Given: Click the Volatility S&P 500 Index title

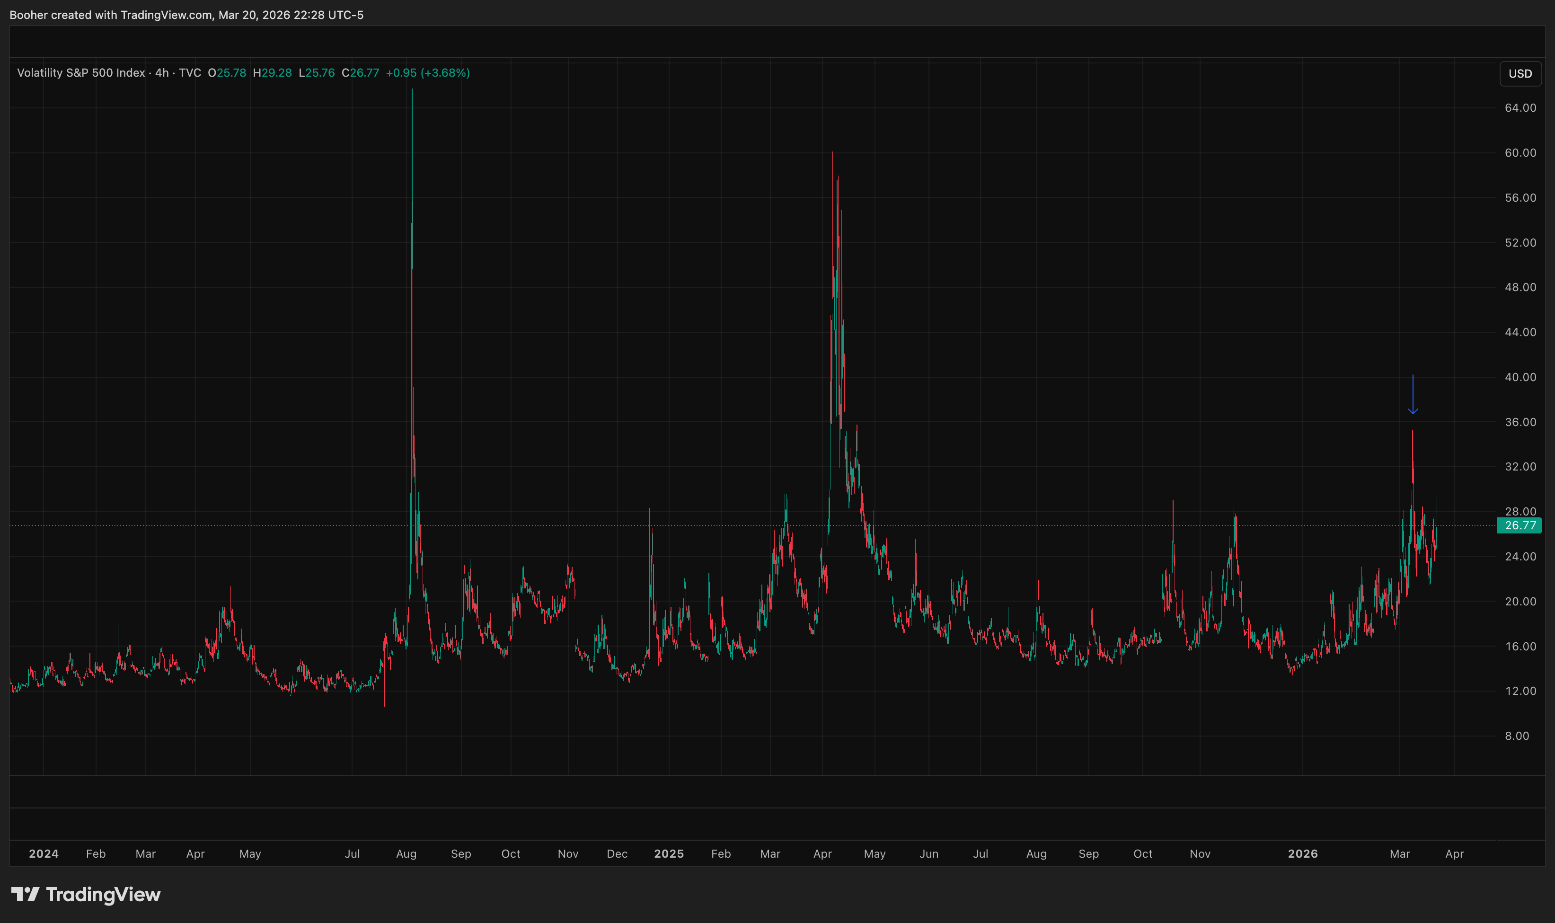Looking at the screenshot, I should point(81,73).
